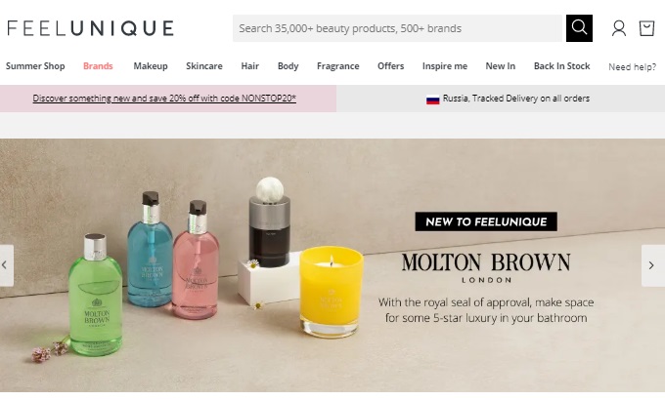Go to previous banner slide arrow
This screenshot has height=400, width=665.
point(6,265)
